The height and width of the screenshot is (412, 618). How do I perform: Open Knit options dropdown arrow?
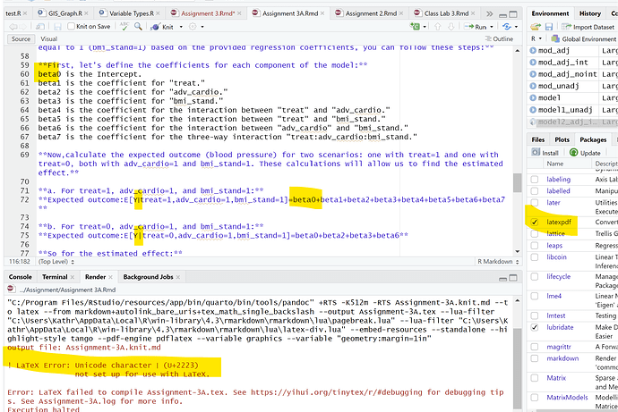181,27
